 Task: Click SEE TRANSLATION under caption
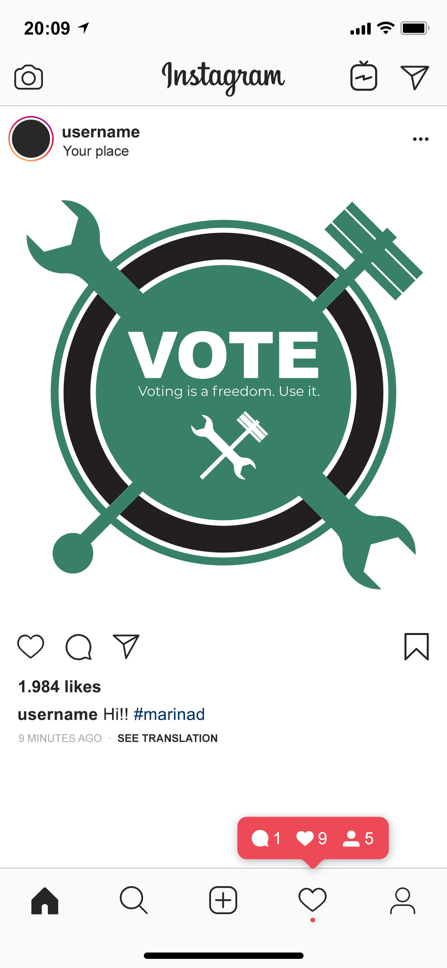[168, 738]
